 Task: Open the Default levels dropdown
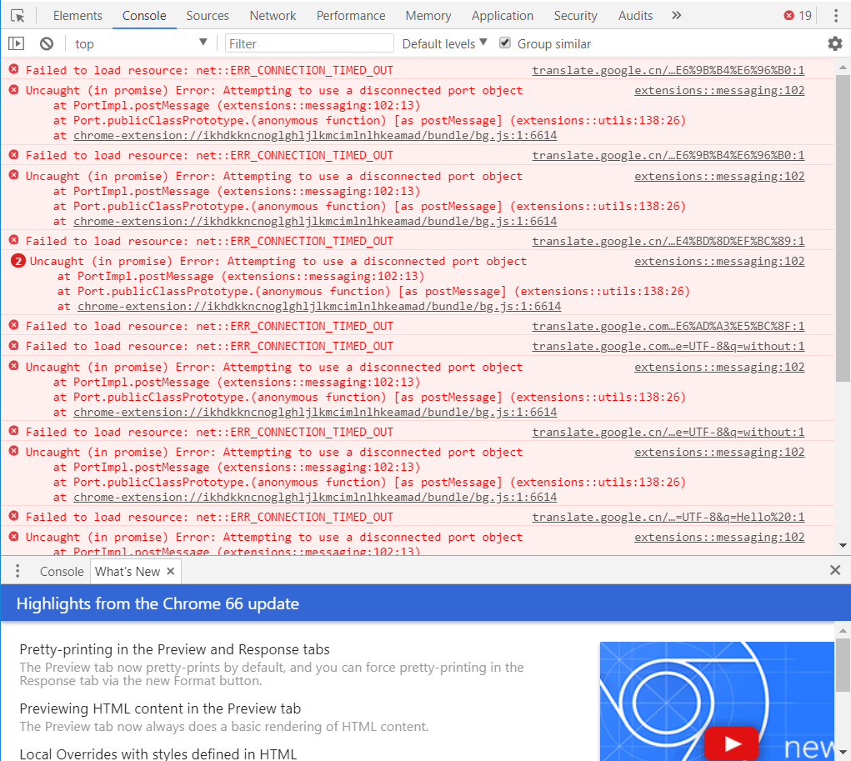[443, 43]
